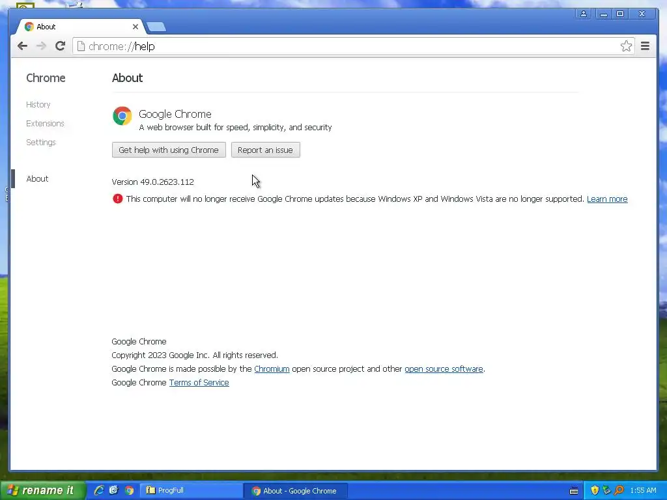Open a new tab with the new-tab button
Screen dimensions: 667x500
(156, 27)
